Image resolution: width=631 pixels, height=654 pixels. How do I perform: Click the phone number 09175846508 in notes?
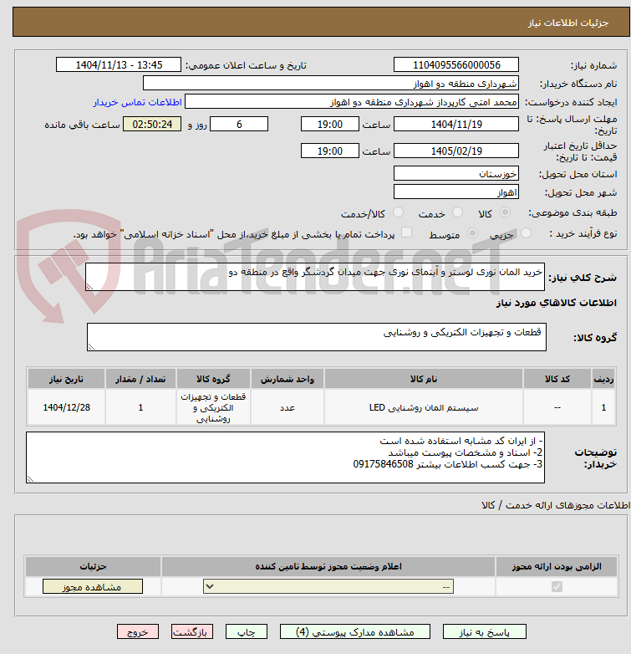tap(383, 464)
